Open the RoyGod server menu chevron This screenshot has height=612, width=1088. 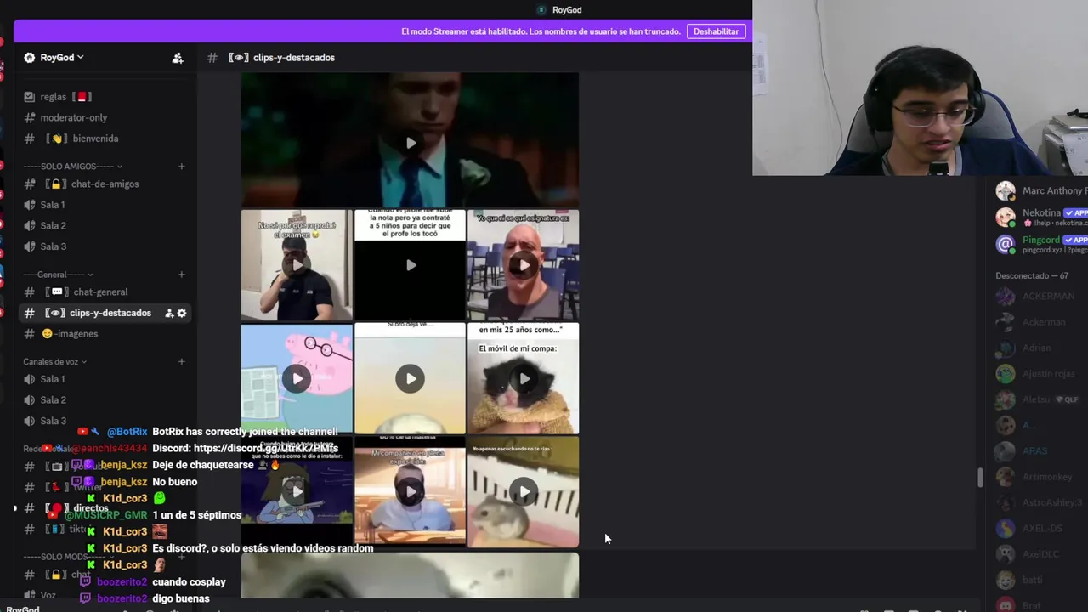click(81, 58)
